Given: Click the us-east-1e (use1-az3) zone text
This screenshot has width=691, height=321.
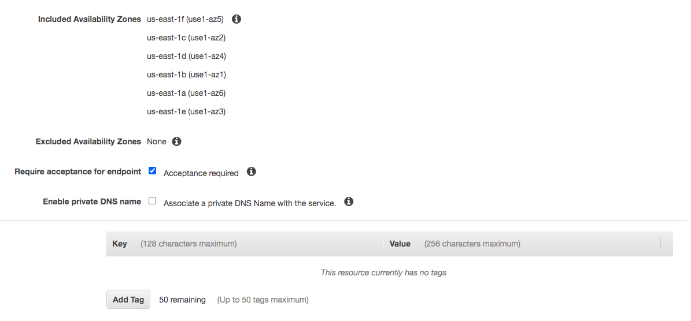Looking at the screenshot, I should pos(186,111).
